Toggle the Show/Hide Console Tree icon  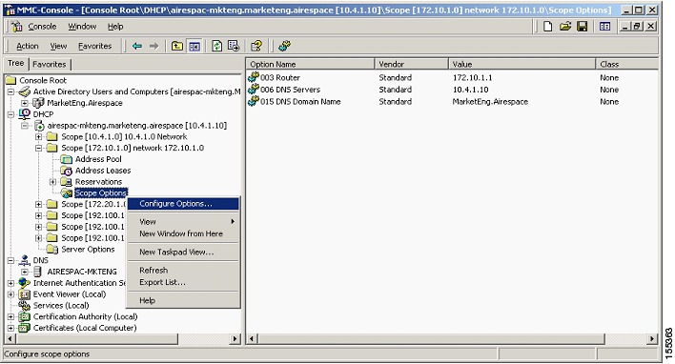pos(194,46)
